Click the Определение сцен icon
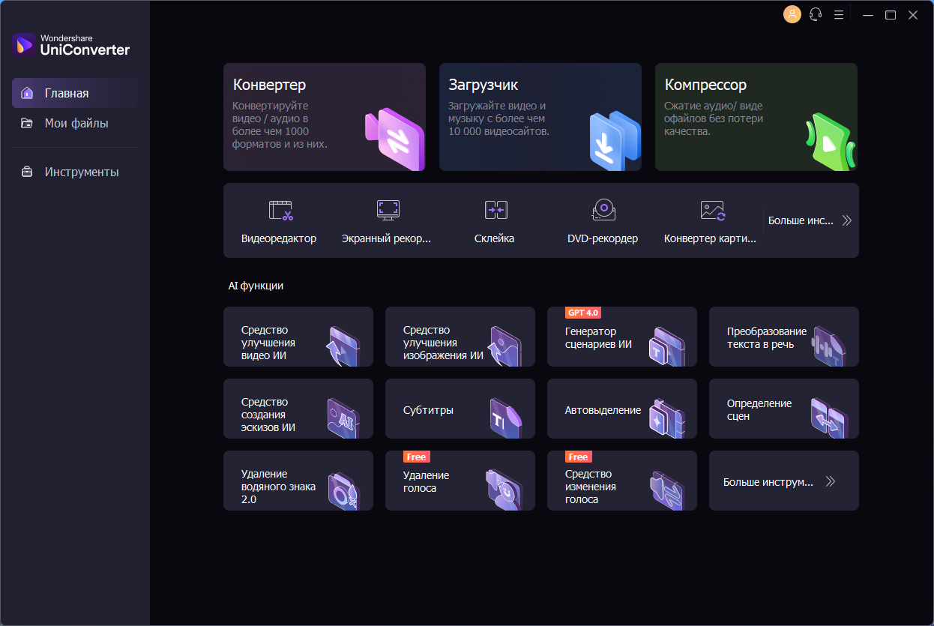934x626 pixels. click(x=829, y=418)
